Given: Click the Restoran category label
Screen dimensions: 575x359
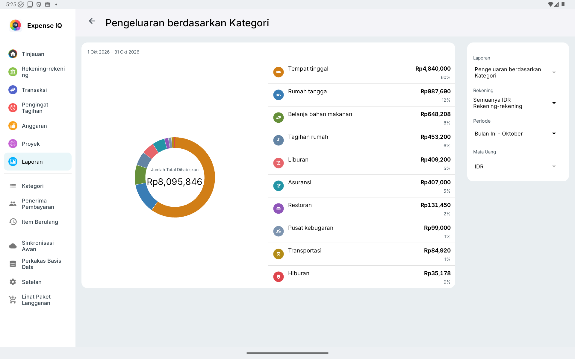Looking at the screenshot, I should (x=300, y=205).
